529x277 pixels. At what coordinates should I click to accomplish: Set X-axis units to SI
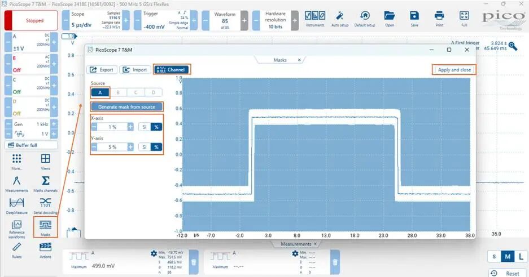(x=145, y=127)
